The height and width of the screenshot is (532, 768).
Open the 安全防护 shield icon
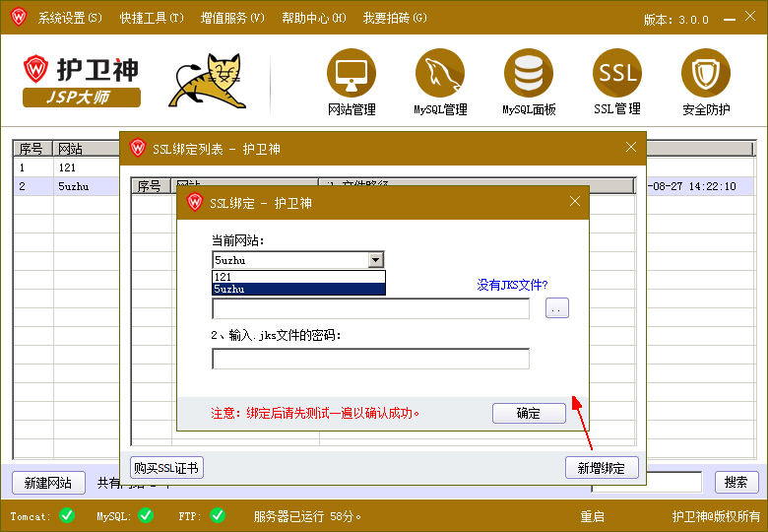pyautogui.click(x=706, y=74)
